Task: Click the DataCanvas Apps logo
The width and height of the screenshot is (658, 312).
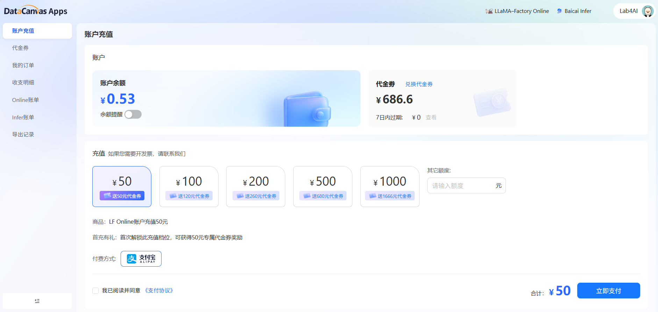Action: click(x=35, y=11)
